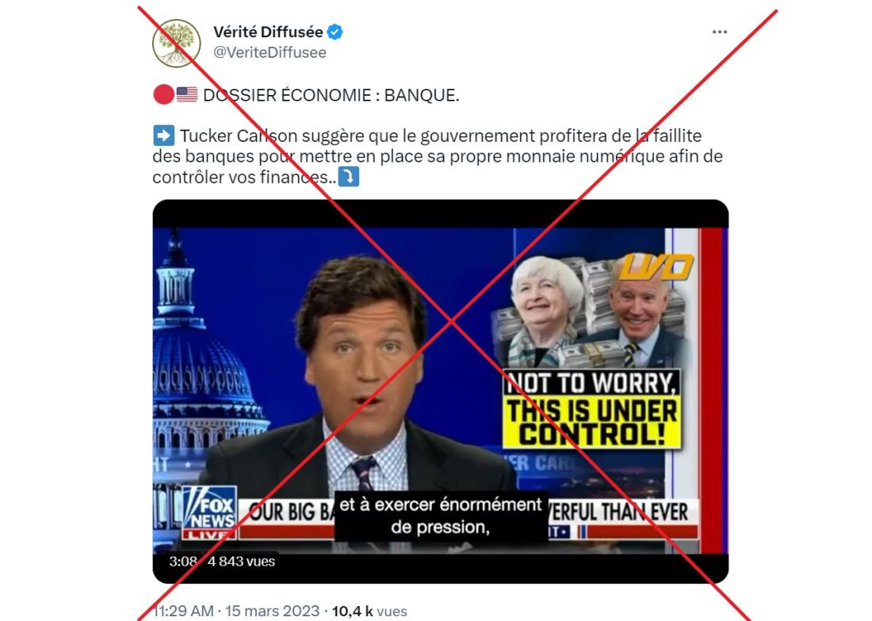Click the red circle emoji in tweet
The height and width of the screenshot is (621, 872).
pos(163,95)
